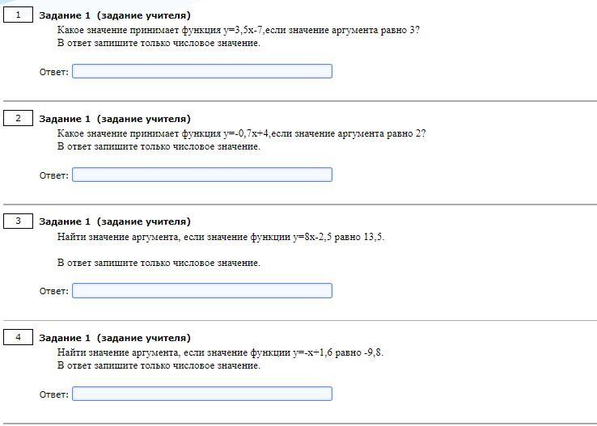Screen dimensions: 597x426
Task: Click the answer field for question 4
Action: [x=201, y=394]
